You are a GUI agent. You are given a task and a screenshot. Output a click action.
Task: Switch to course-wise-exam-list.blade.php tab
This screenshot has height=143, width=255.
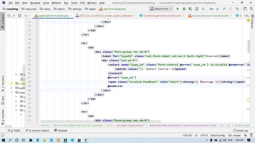pos(210,16)
